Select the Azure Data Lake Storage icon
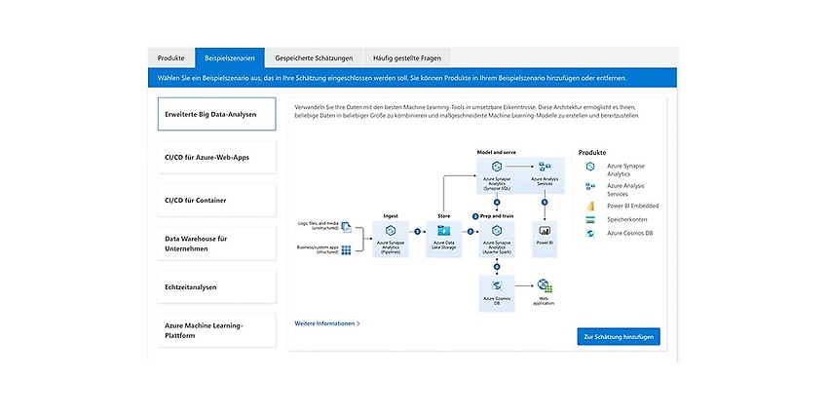Viewport: 828px width, 414px height. [443, 231]
